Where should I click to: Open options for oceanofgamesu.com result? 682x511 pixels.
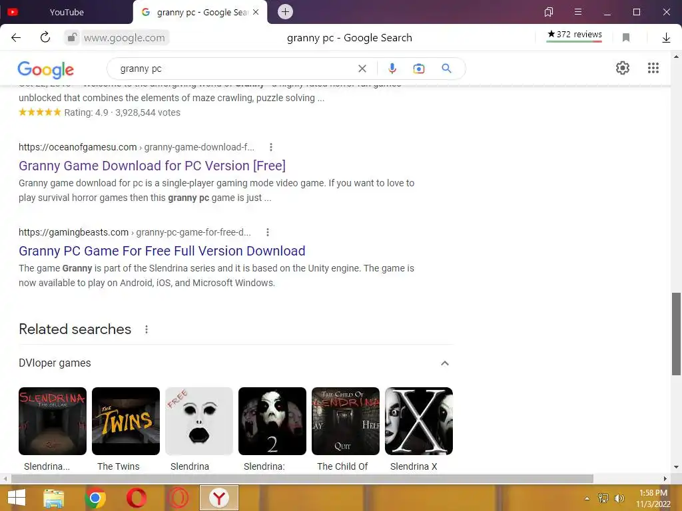[271, 147]
